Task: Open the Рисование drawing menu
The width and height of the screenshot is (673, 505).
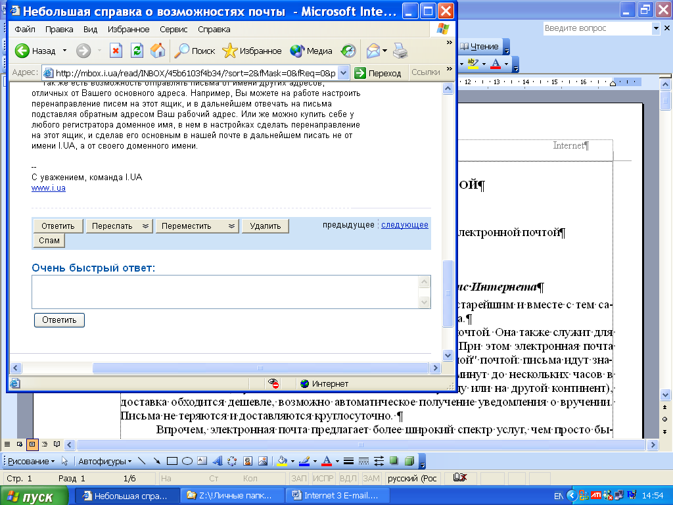Action: pos(31,461)
